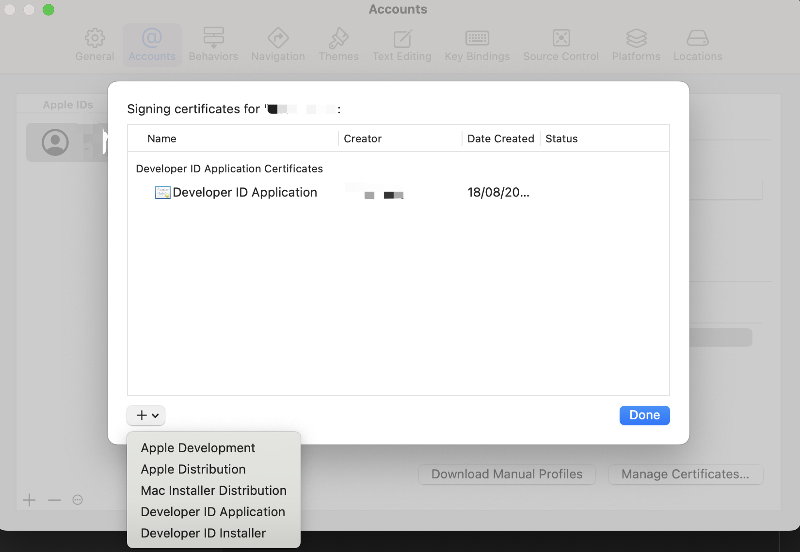The width and height of the screenshot is (800, 552).
Task: Click Manage Certificates button
Action: 686,474
